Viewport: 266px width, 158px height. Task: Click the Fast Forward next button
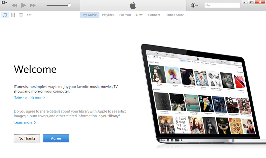(x=33, y=5)
